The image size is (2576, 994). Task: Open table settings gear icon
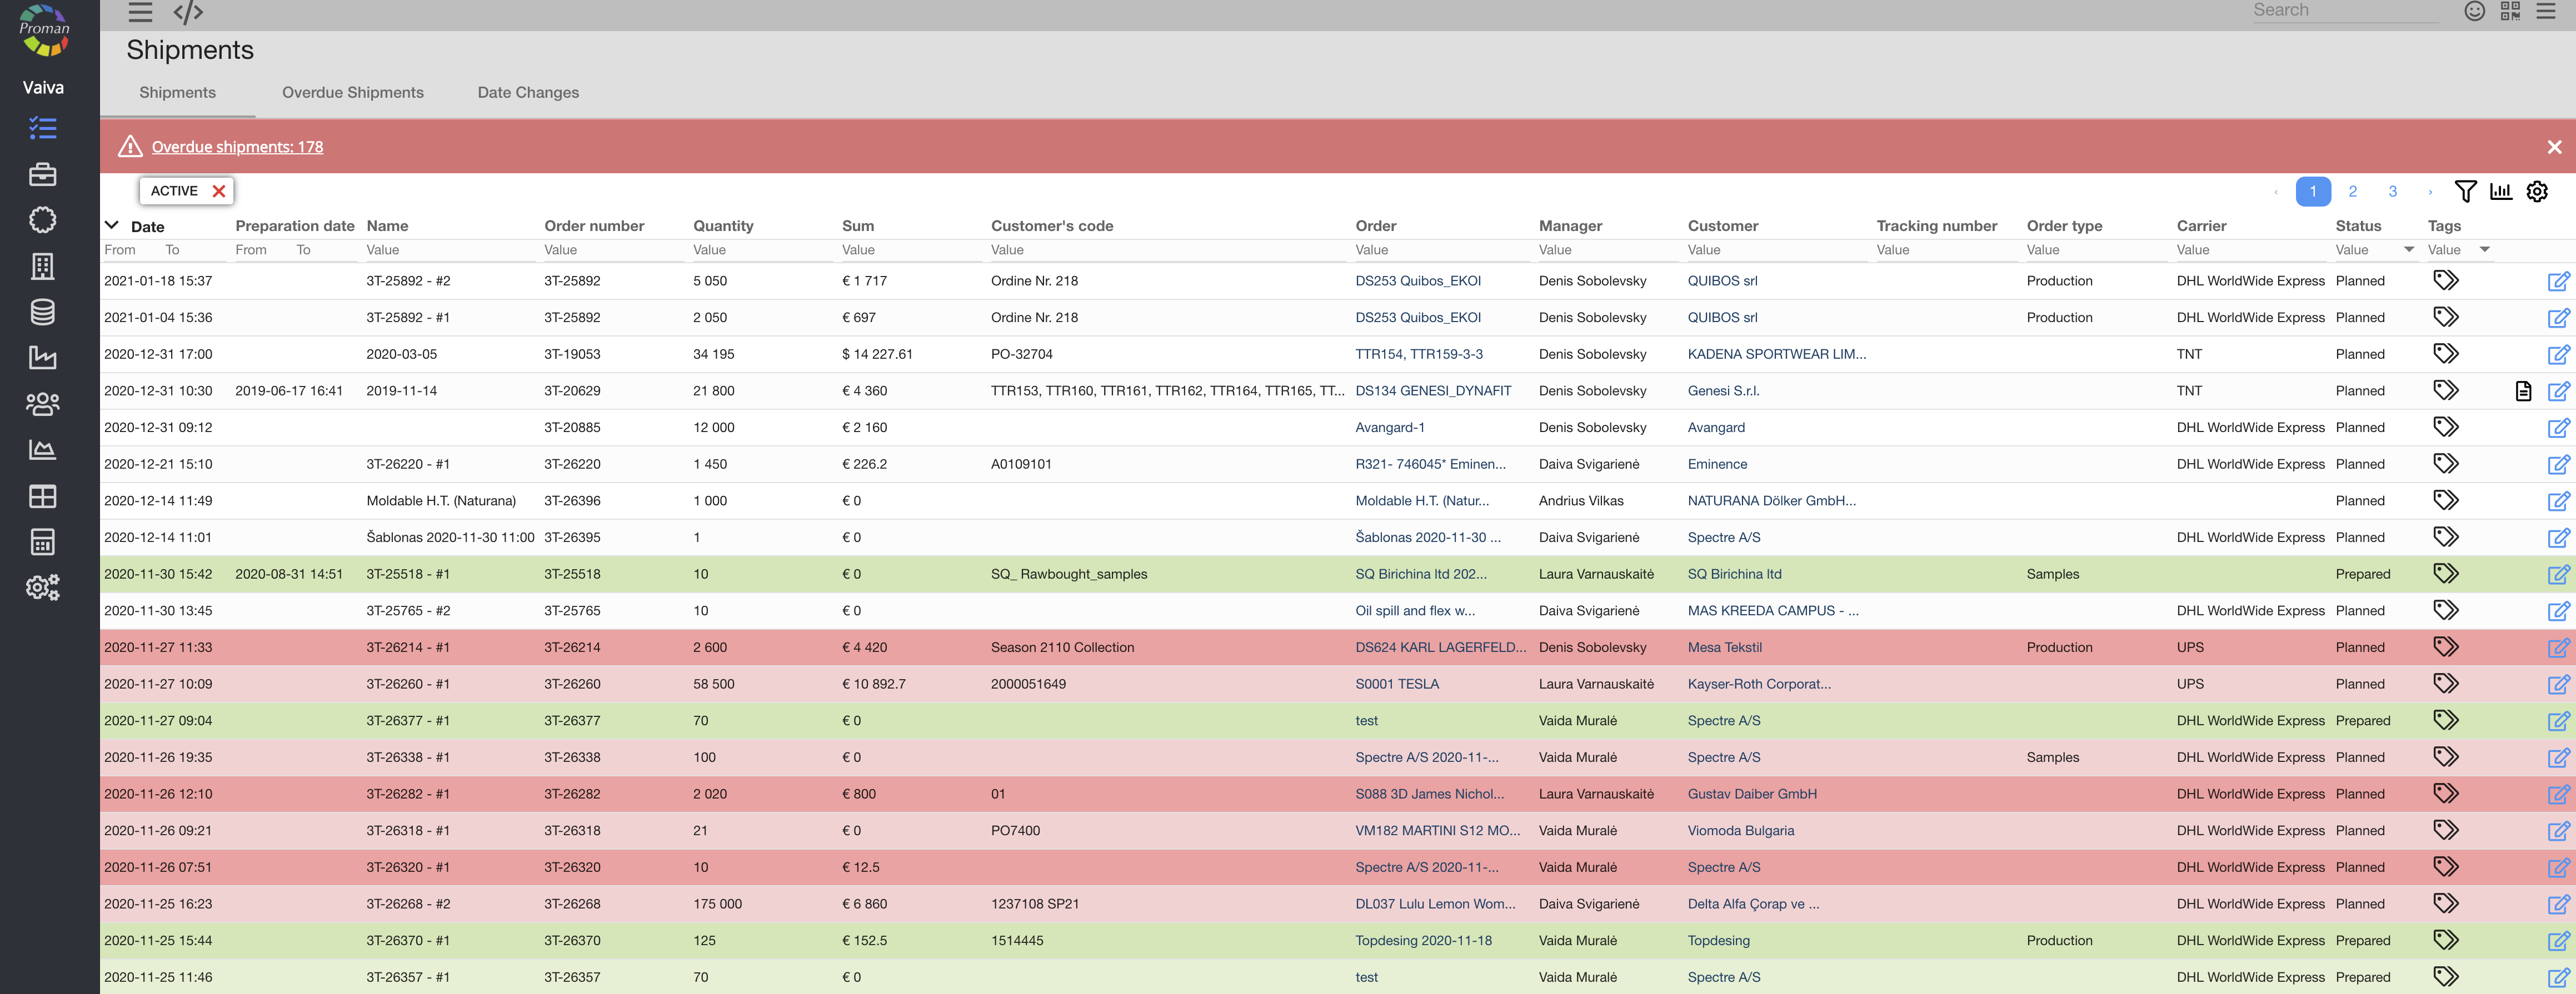(x=2537, y=191)
